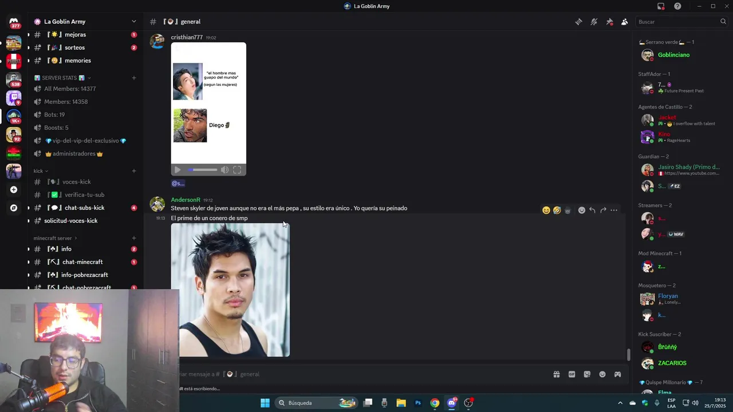Add channel to kick category
Image resolution: width=733 pixels, height=412 pixels.
point(134,171)
